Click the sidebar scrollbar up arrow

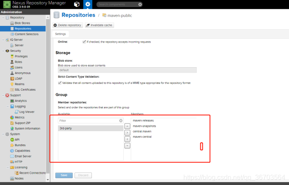(48, 17)
